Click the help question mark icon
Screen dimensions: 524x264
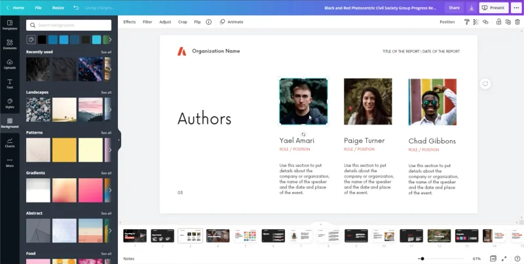pos(517,258)
